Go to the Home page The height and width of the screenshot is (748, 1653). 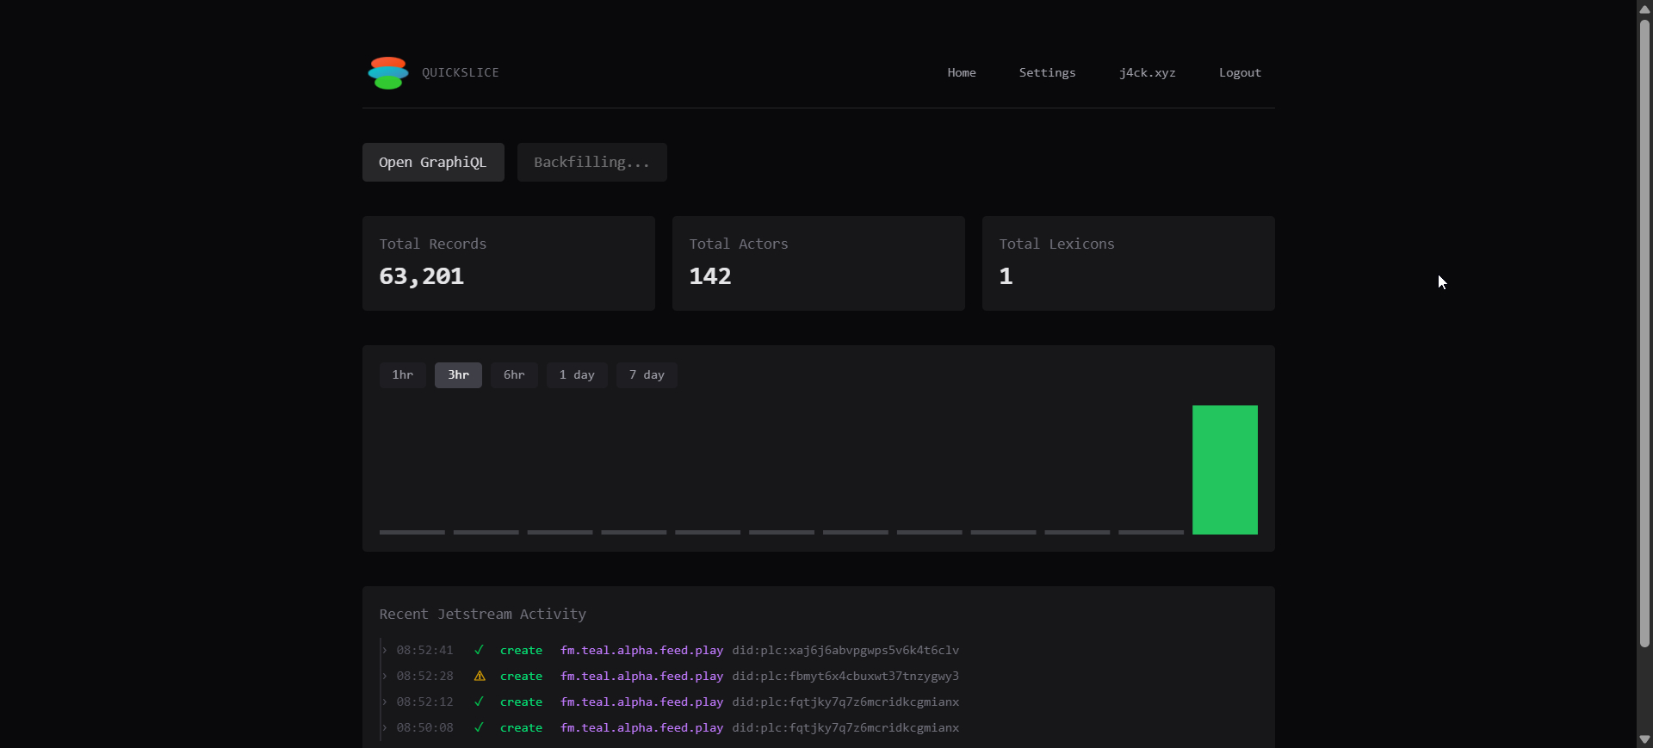coord(962,73)
